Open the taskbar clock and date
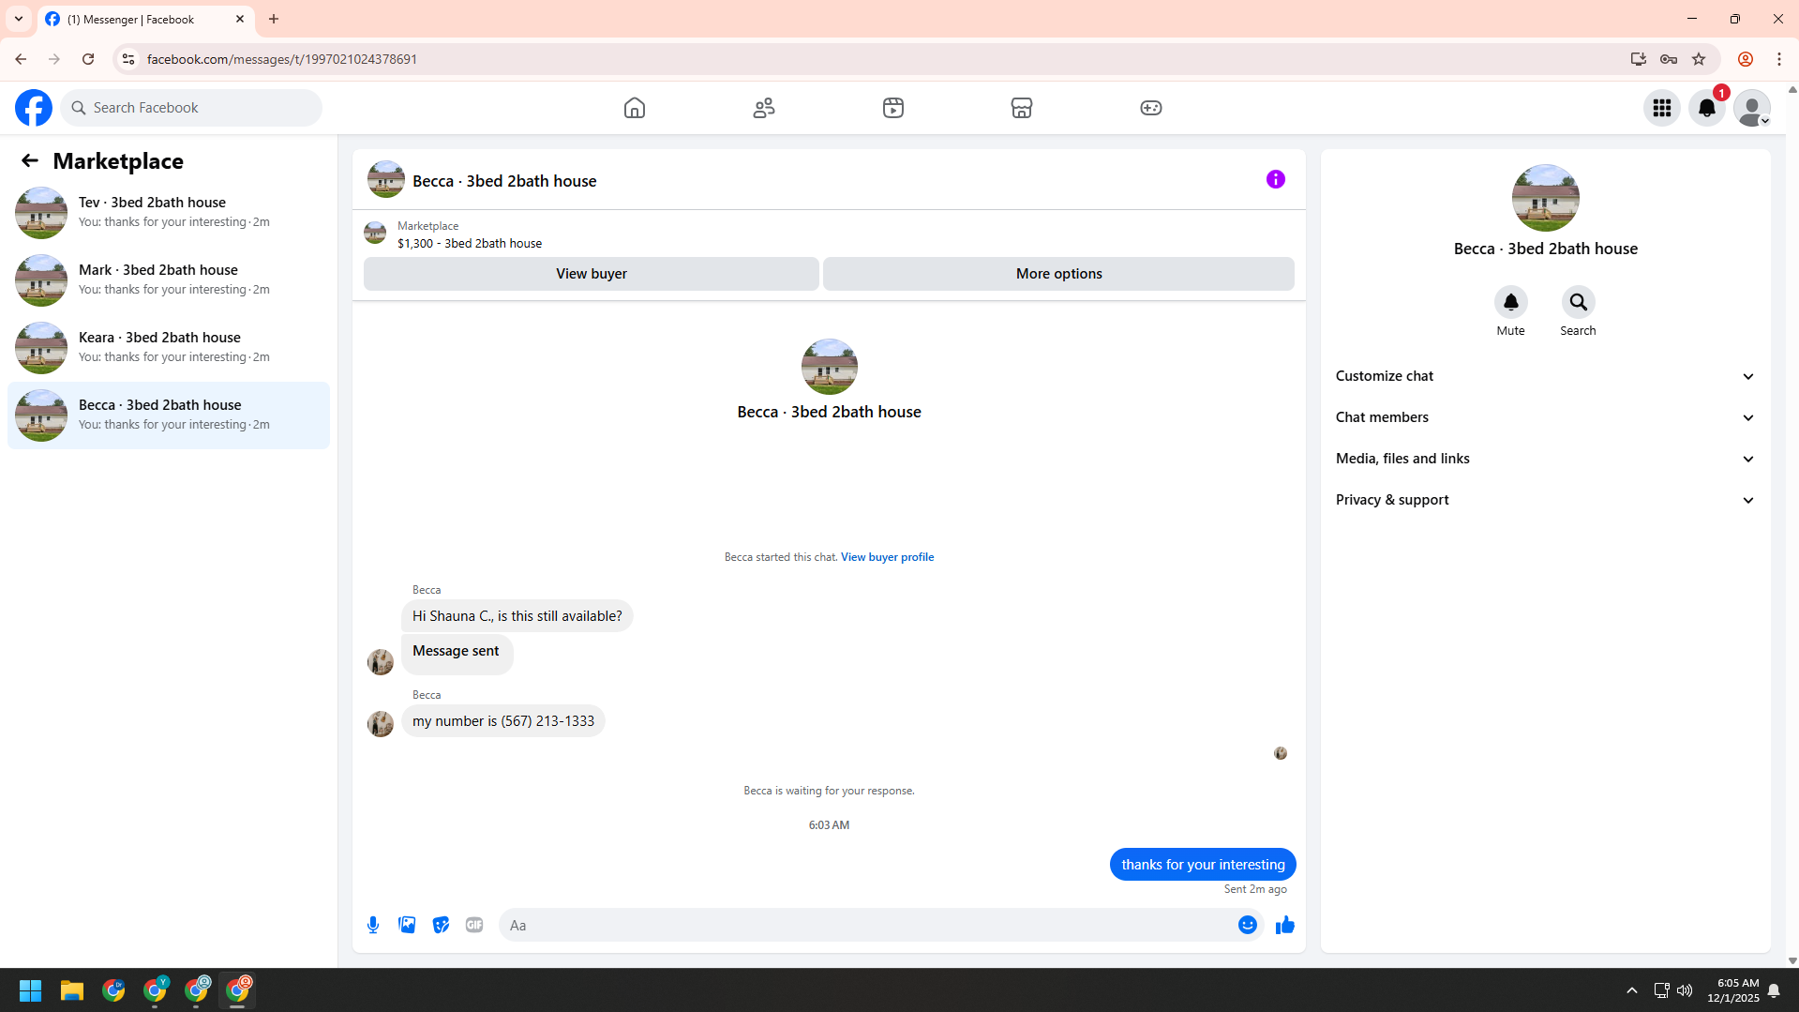The height and width of the screenshot is (1012, 1799). pyautogui.click(x=1732, y=990)
